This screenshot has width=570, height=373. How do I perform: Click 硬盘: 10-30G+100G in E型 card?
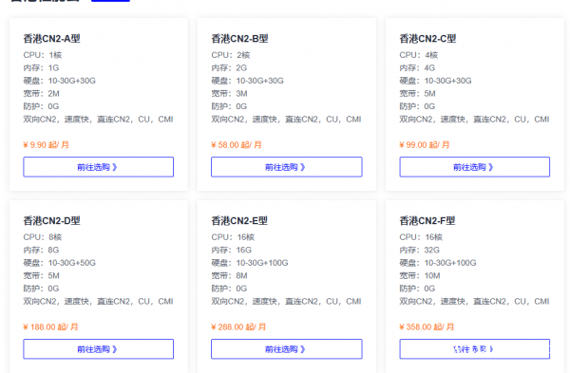click(250, 263)
